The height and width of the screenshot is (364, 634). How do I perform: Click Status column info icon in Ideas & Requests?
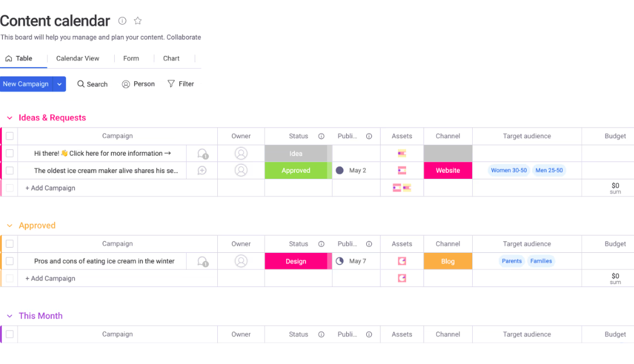[321, 136]
